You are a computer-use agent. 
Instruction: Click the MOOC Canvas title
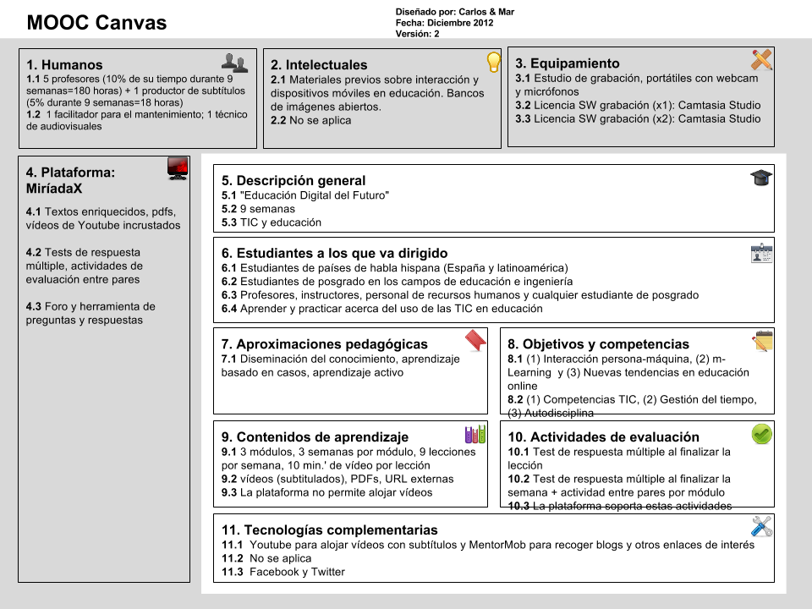point(96,23)
